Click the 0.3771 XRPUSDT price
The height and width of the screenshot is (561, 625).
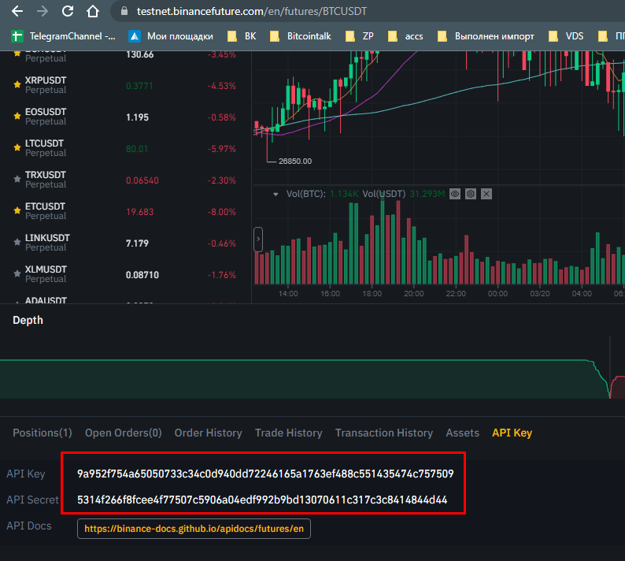[139, 86]
